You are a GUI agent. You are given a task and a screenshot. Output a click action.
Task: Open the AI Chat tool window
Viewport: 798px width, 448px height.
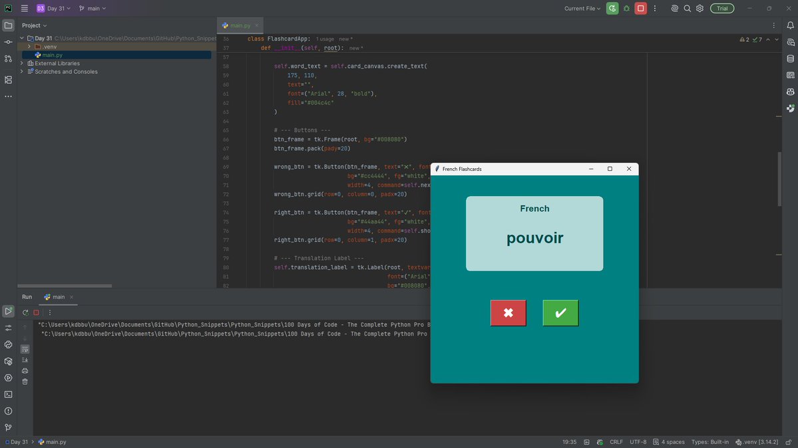click(791, 42)
